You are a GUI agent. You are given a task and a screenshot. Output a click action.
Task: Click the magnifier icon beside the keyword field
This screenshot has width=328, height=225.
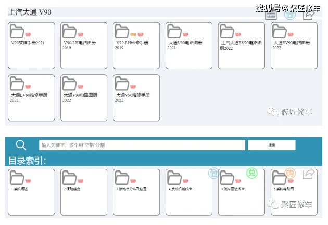[x=21, y=145]
